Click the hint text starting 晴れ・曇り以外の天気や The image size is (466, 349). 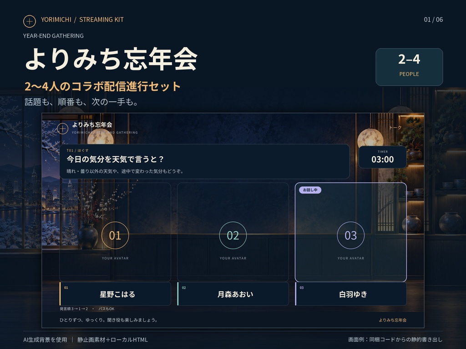125,171
